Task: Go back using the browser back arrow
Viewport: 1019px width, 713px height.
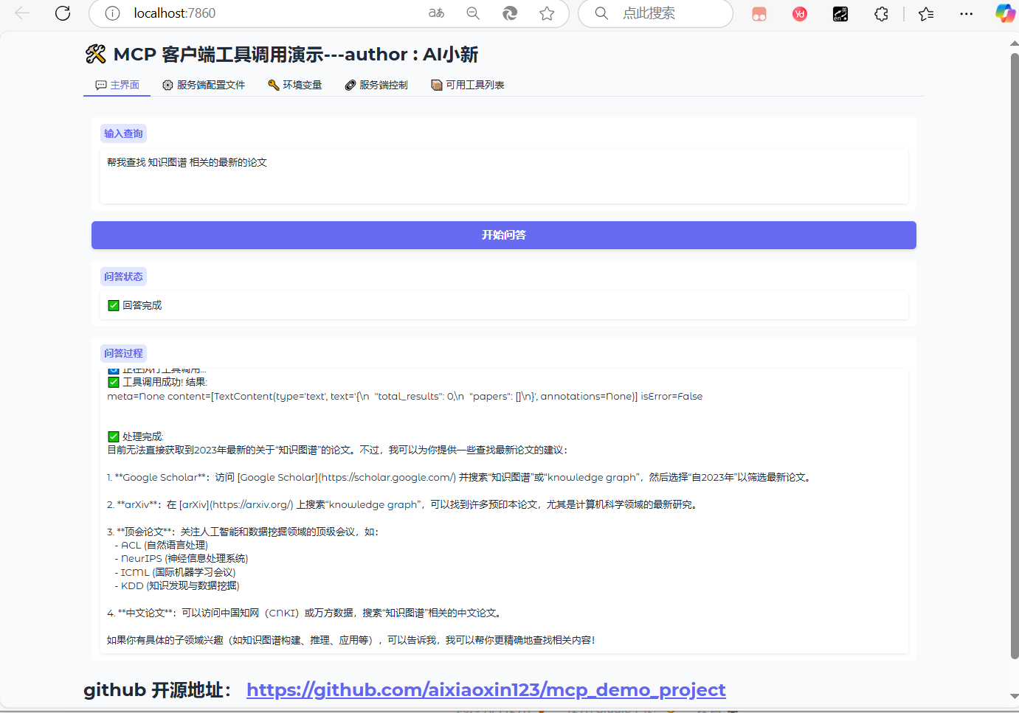Action: 22,13
